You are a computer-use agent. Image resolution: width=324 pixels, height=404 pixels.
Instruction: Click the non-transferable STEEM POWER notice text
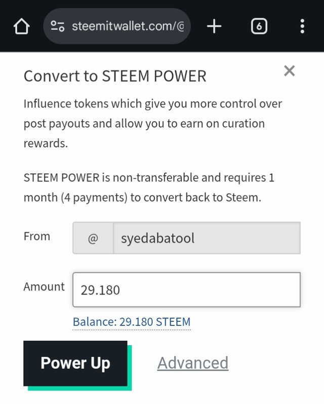coord(149,188)
